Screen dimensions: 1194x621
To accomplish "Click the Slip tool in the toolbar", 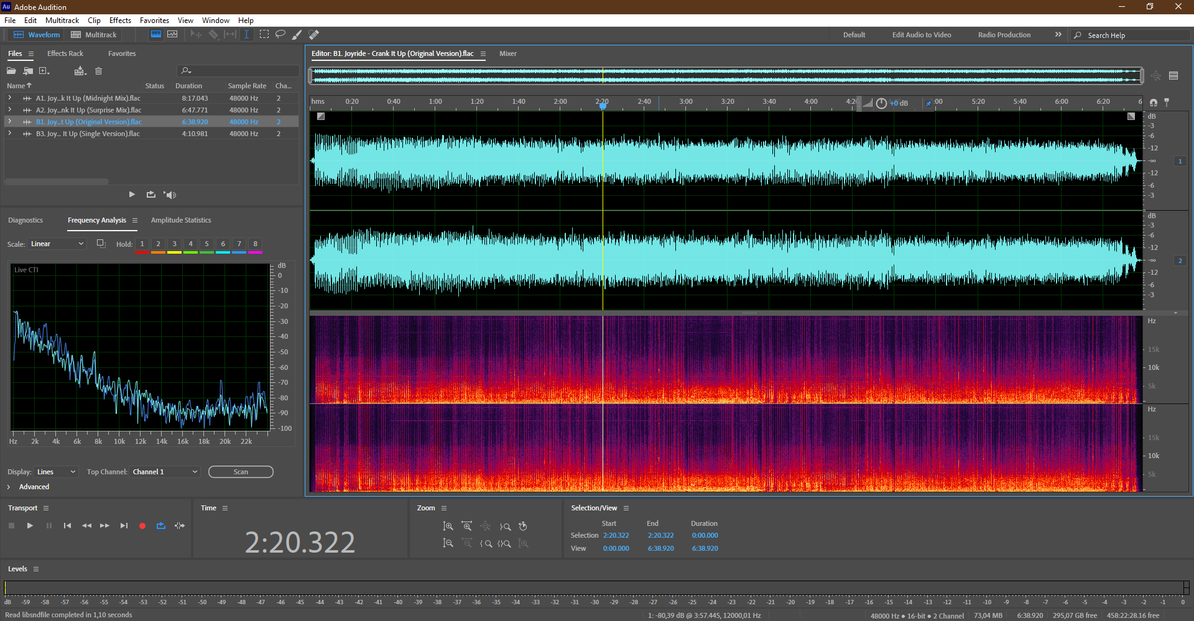I will pyautogui.click(x=230, y=35).
